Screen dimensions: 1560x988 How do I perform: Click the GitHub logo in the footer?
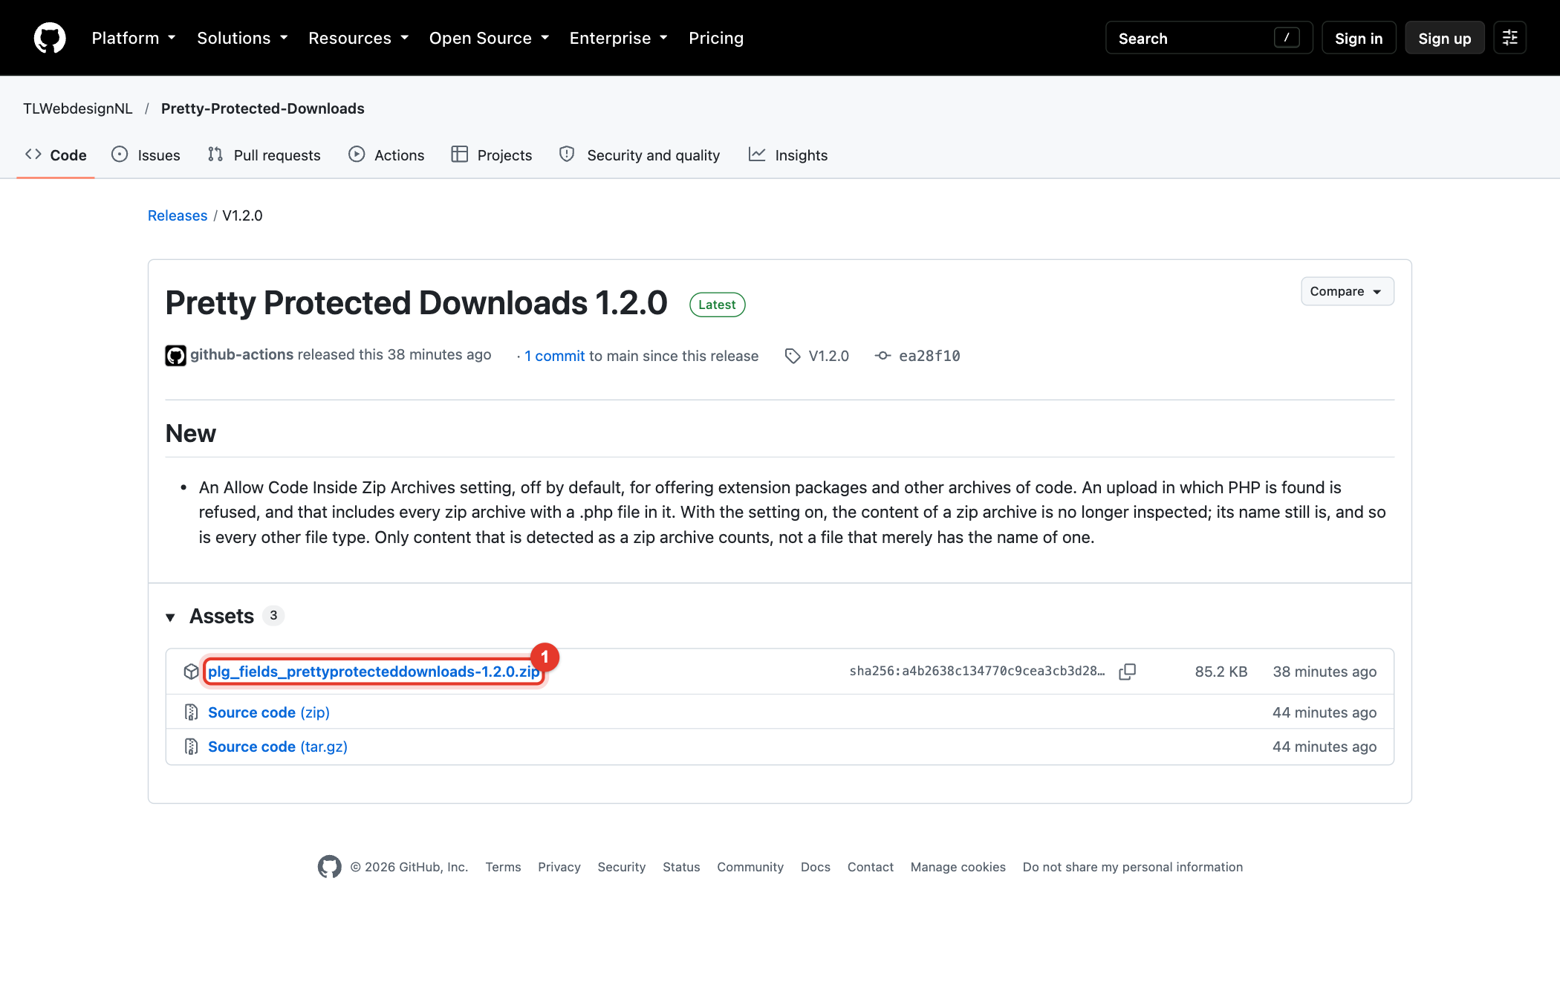click(330, 867)
